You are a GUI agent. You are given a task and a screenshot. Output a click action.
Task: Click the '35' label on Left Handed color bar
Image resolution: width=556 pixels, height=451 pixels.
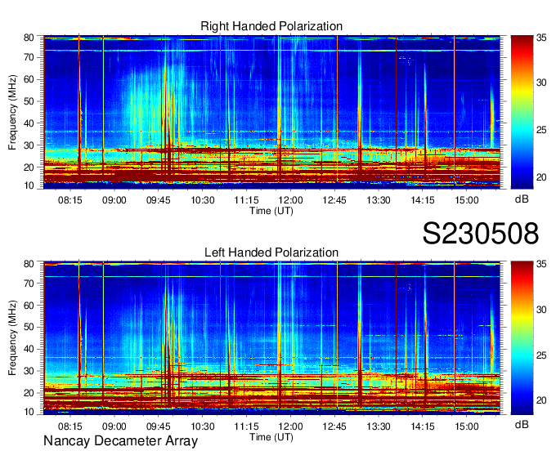(x=541, y=264)
